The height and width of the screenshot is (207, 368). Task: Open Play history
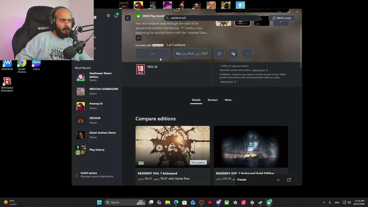(x=97, y=150)
